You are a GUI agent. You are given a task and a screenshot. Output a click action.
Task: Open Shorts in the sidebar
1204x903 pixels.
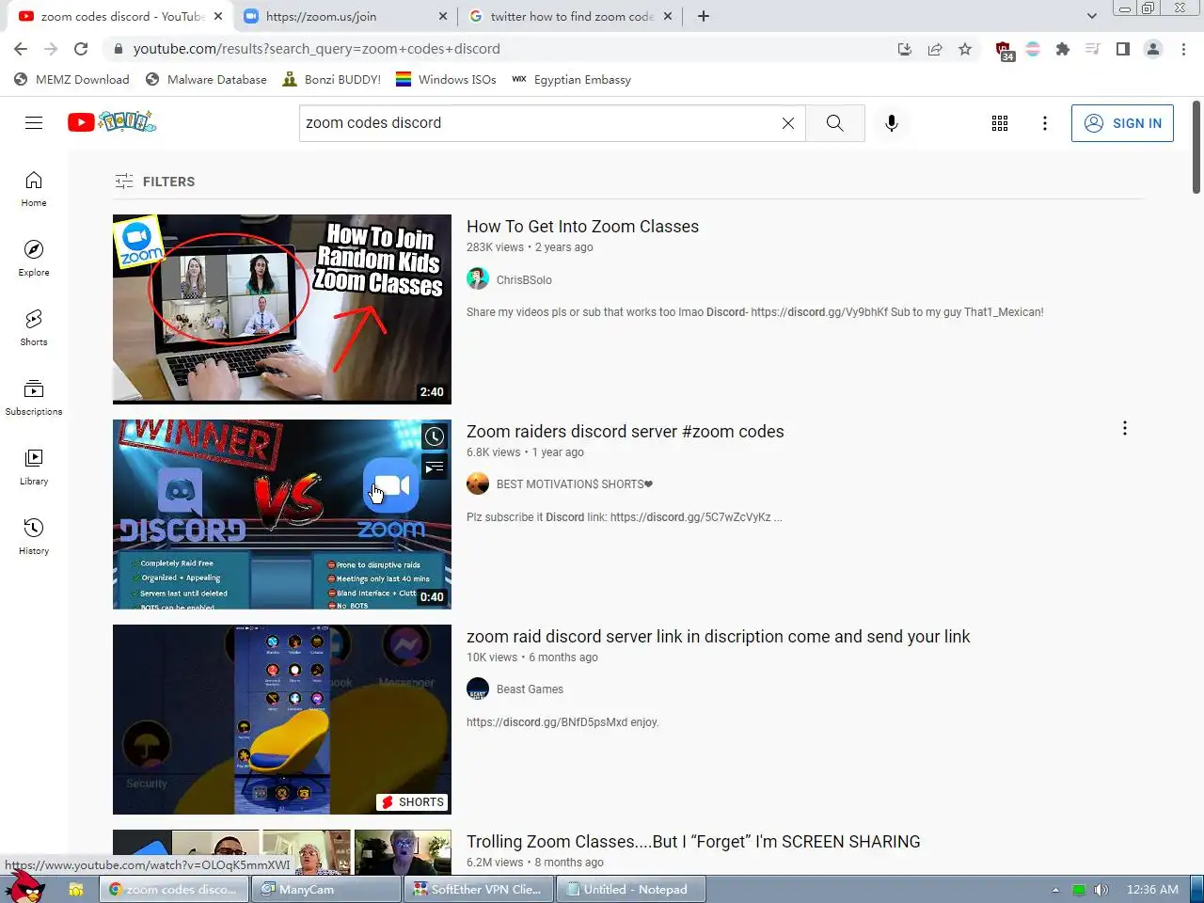point(34,328)
